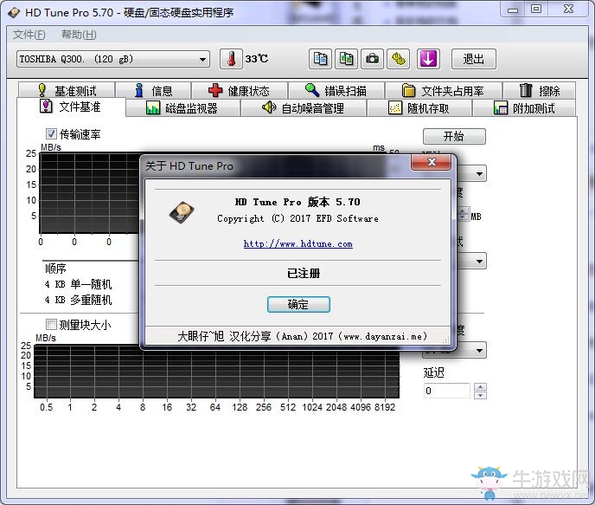Click the thermometer temperature icon
Screen dimensions: 595x505
(231, 59)
